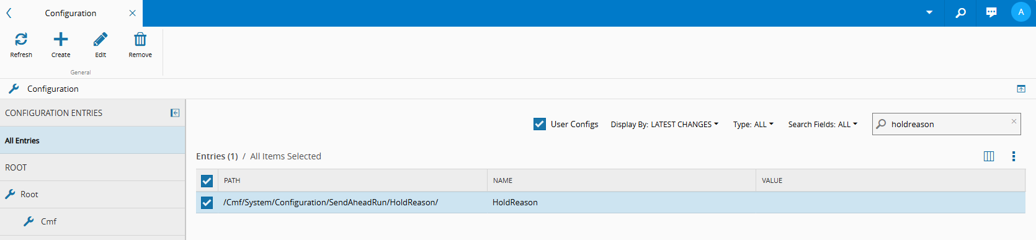Select the Configuration tab
1036x240 pixels.
pyautogui.click(x=71, y=13)
